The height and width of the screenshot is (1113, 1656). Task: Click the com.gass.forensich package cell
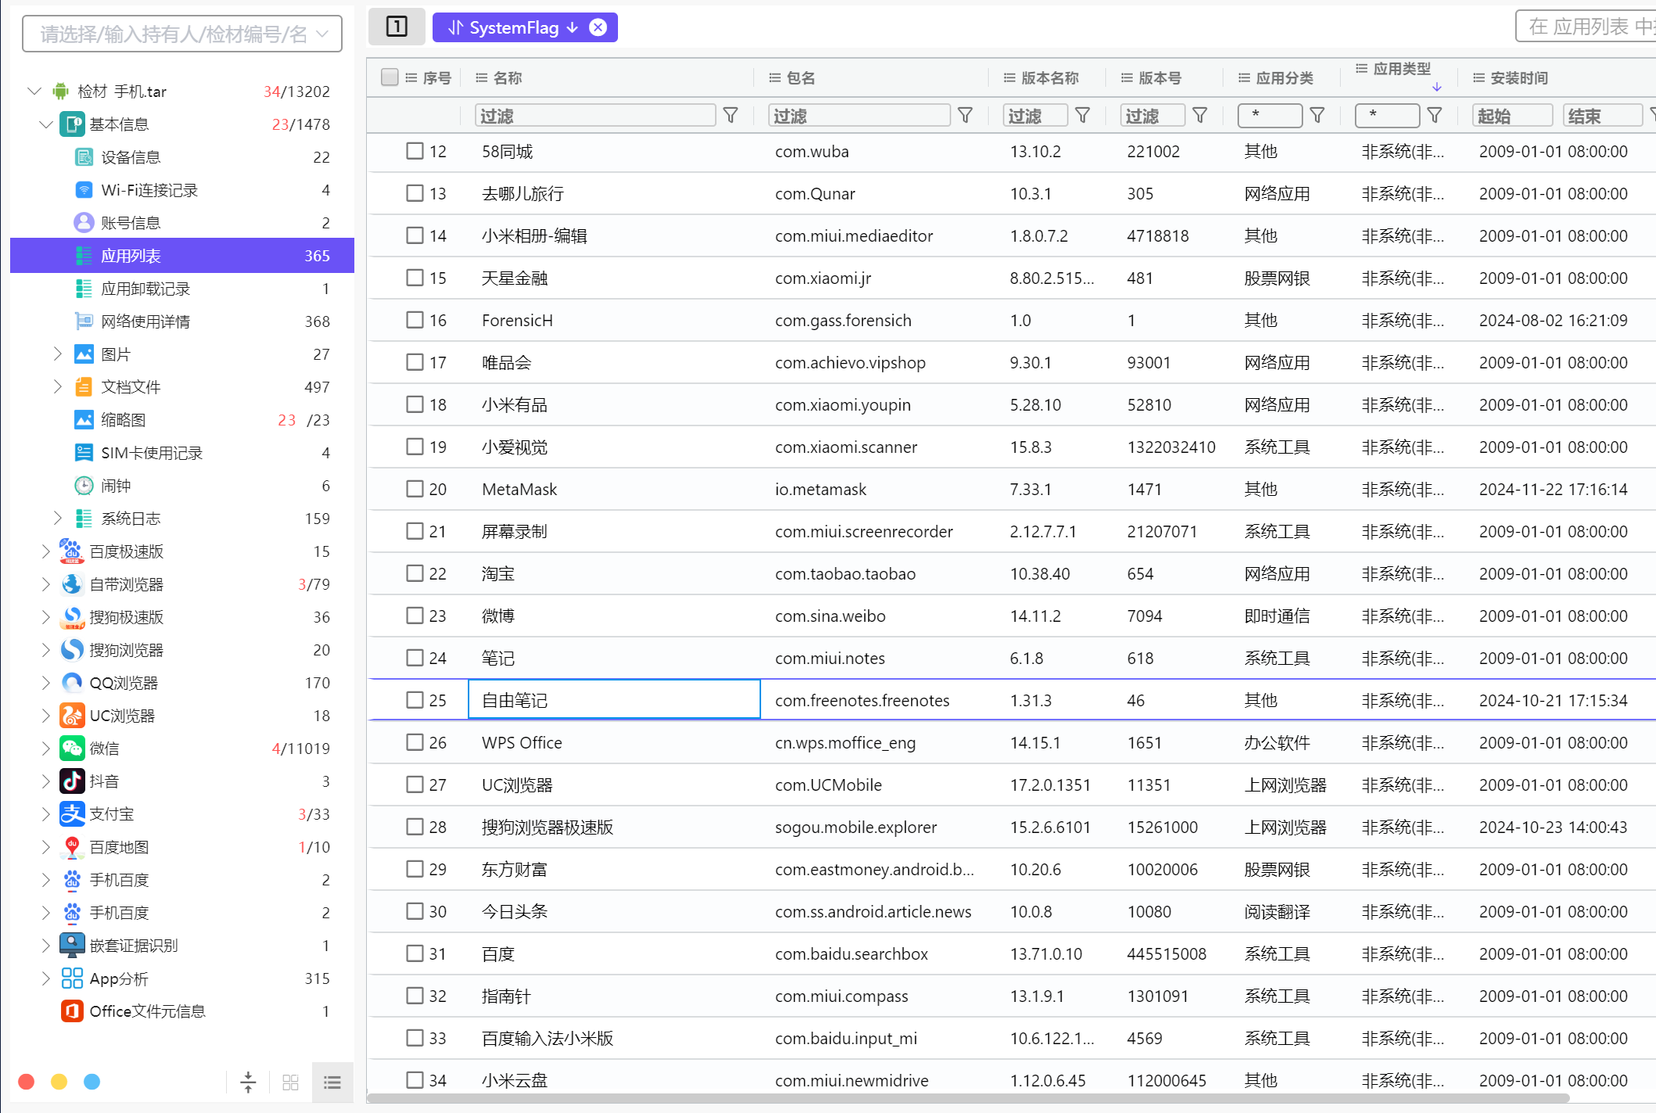[843, 320]
